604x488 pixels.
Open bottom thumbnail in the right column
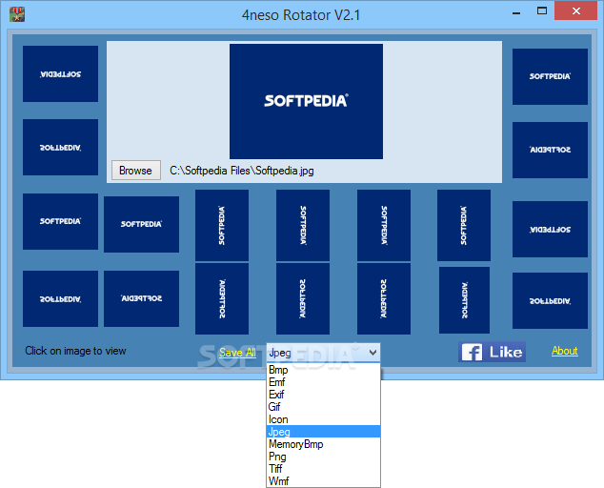coord(550,300)
